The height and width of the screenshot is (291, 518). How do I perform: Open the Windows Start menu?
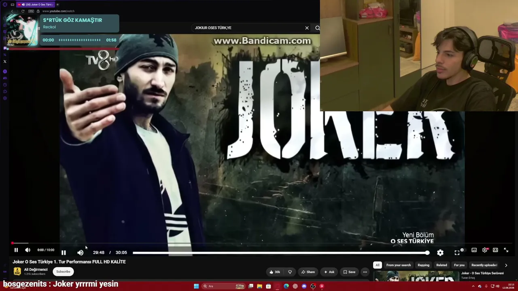[x=196, y=286]
